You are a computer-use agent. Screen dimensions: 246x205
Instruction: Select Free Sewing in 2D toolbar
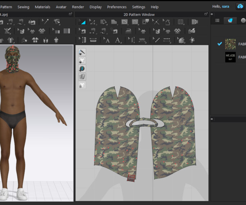[x=103, y=31]
